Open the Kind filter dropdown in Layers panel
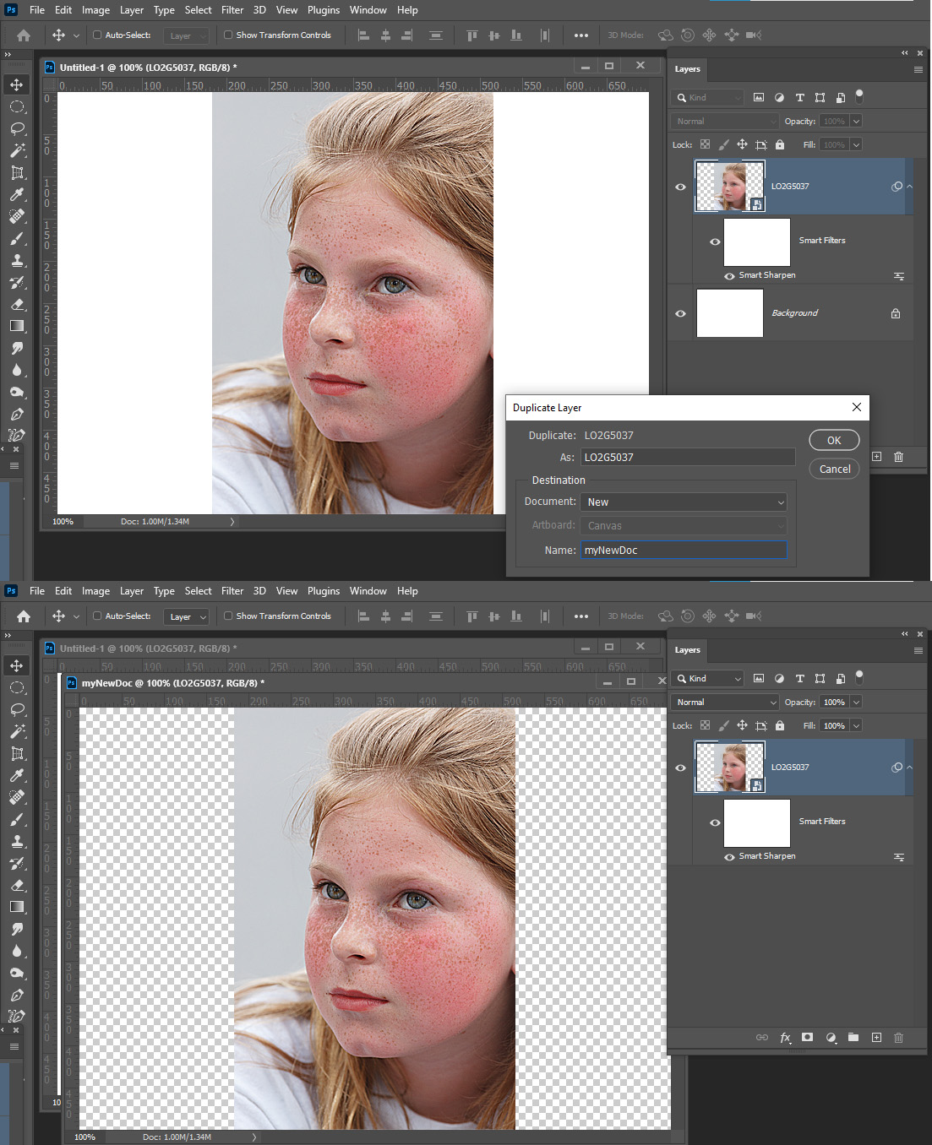This screenshot has height=1145, width=932. point(707,97)
